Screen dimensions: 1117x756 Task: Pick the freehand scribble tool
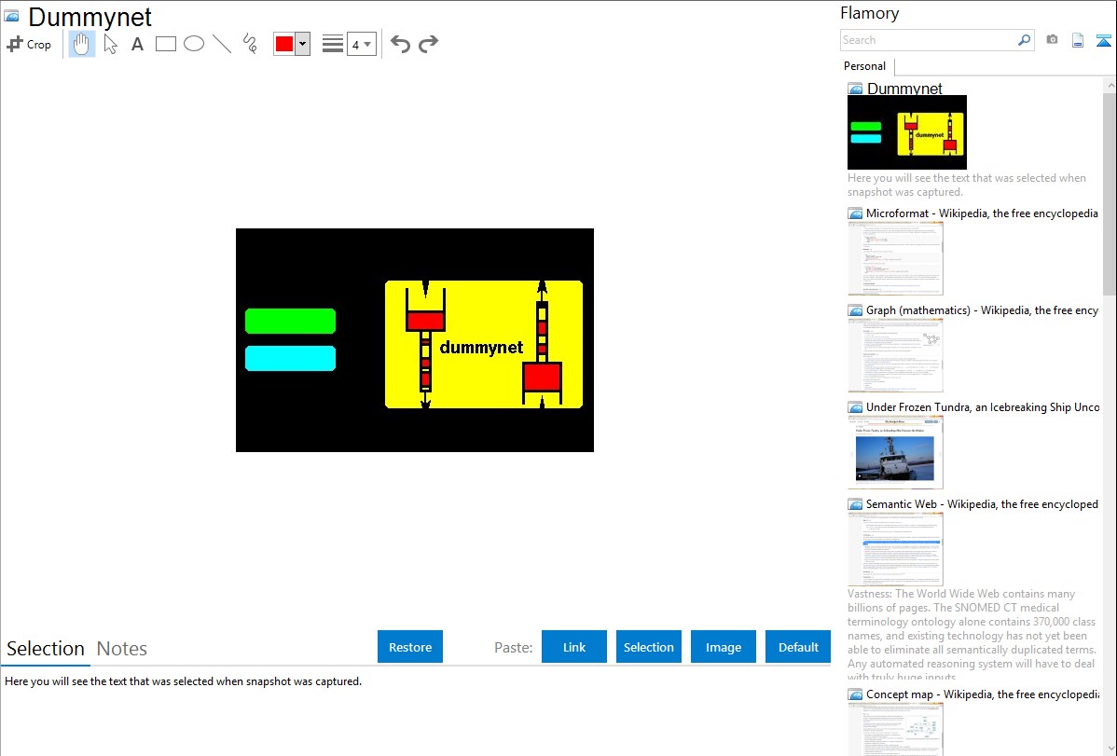[250, 44]
